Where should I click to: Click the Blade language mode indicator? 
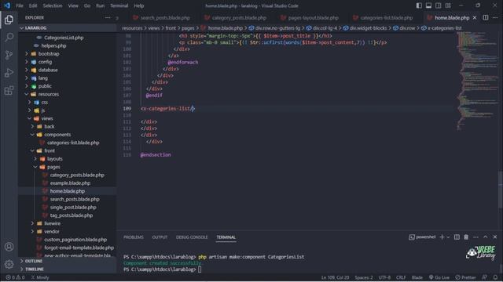[x=417, y=277]
